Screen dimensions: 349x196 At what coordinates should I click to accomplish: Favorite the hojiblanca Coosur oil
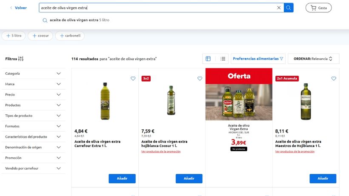pyautogui.click(x=200, y=79)
